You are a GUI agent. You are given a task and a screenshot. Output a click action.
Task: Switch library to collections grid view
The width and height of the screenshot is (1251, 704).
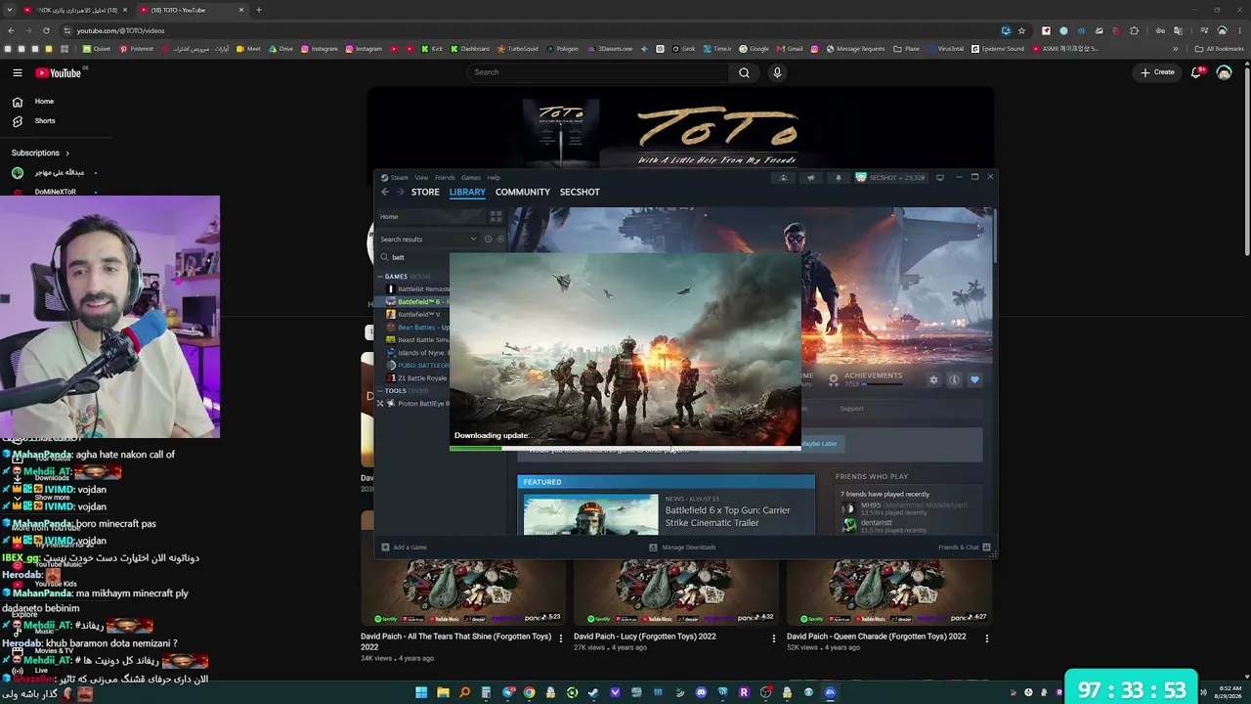[496, 217]
